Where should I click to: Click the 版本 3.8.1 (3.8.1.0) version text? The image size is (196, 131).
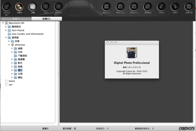click(132, 67)
